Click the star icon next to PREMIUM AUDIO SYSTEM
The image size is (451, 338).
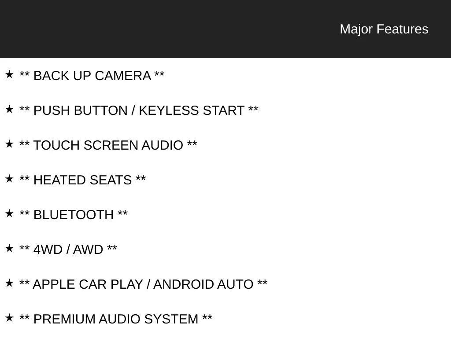point(9,318)
